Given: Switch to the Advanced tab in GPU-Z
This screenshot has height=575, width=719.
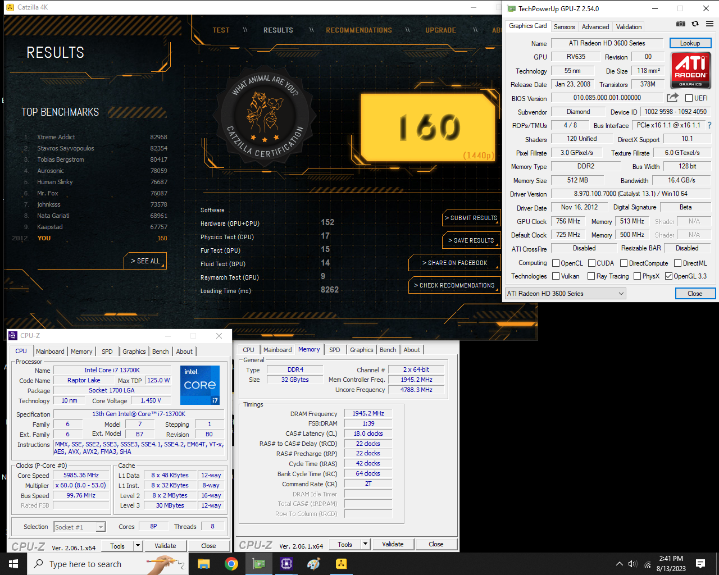Looking at the screenshot, I should click(x=595, y=27).
